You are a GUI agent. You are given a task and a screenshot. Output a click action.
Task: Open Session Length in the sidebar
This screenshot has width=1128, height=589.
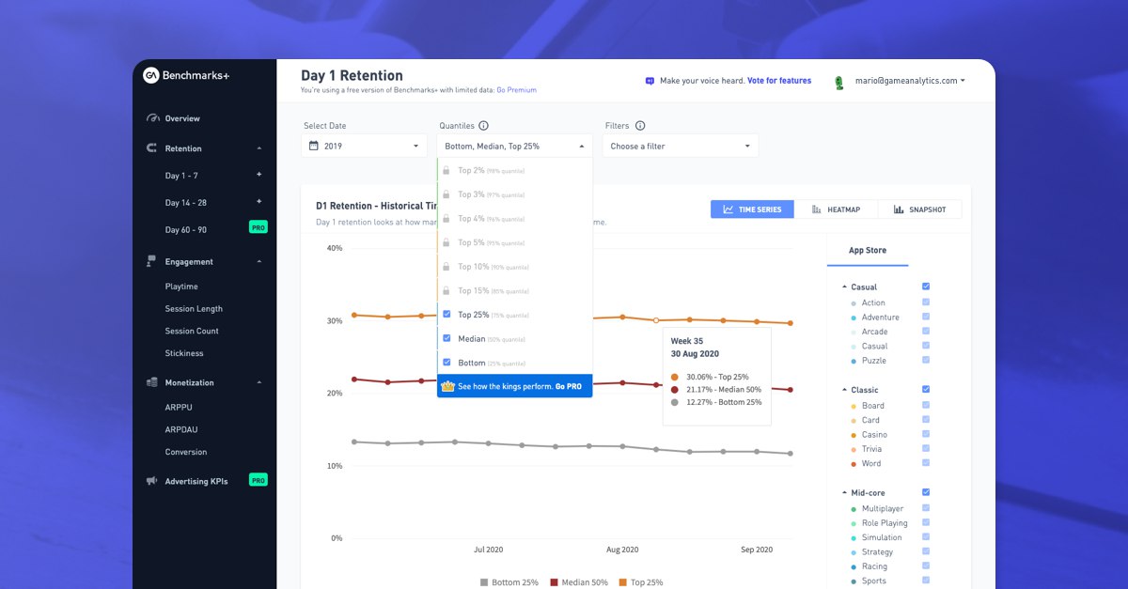pos(194,309)
